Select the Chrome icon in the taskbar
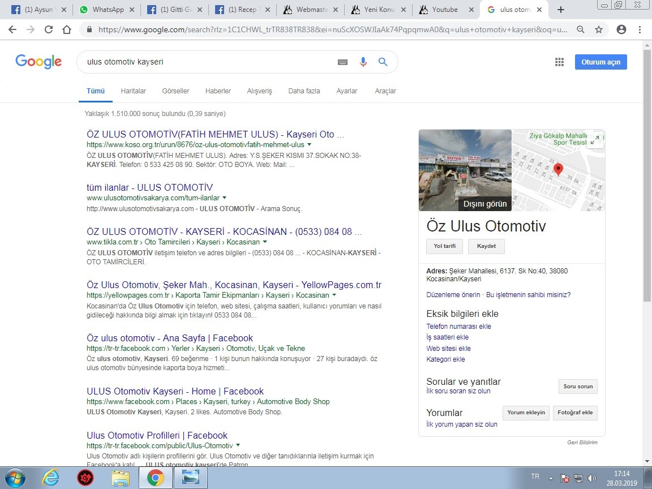 [155, 478]
